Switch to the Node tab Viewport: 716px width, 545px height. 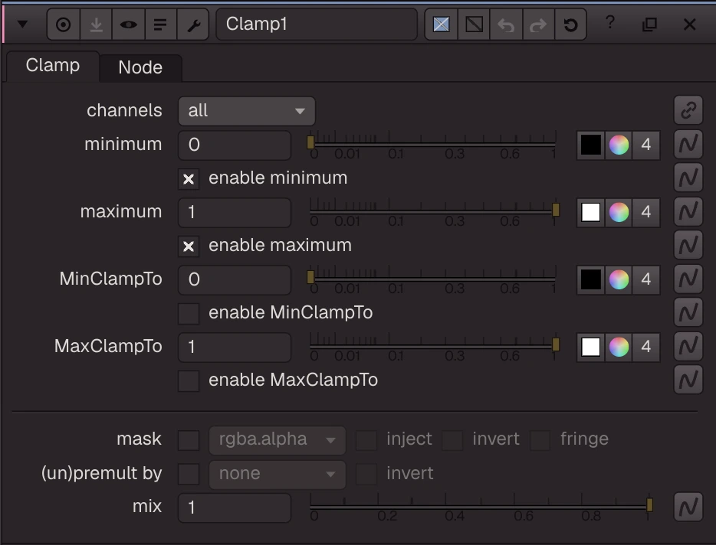[x=140, y=68]
